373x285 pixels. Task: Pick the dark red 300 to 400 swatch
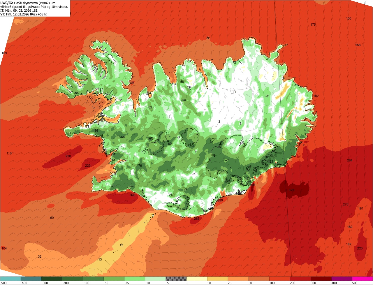pyautogui.click(x=321, y=279)
